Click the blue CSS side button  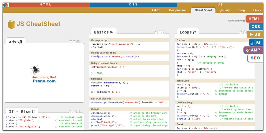[256, 27]
